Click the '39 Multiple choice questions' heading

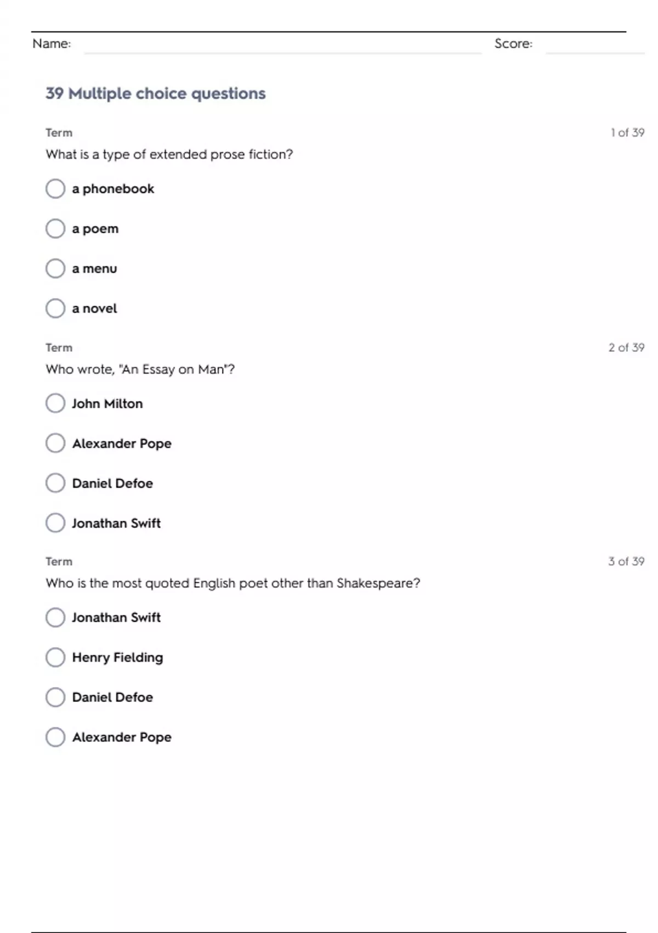156,94
